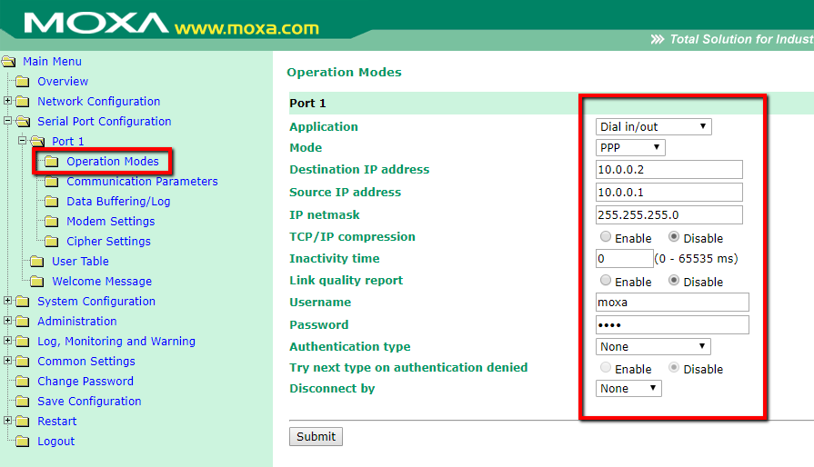Visit the www.moxa.com link in header

[246, 27]
